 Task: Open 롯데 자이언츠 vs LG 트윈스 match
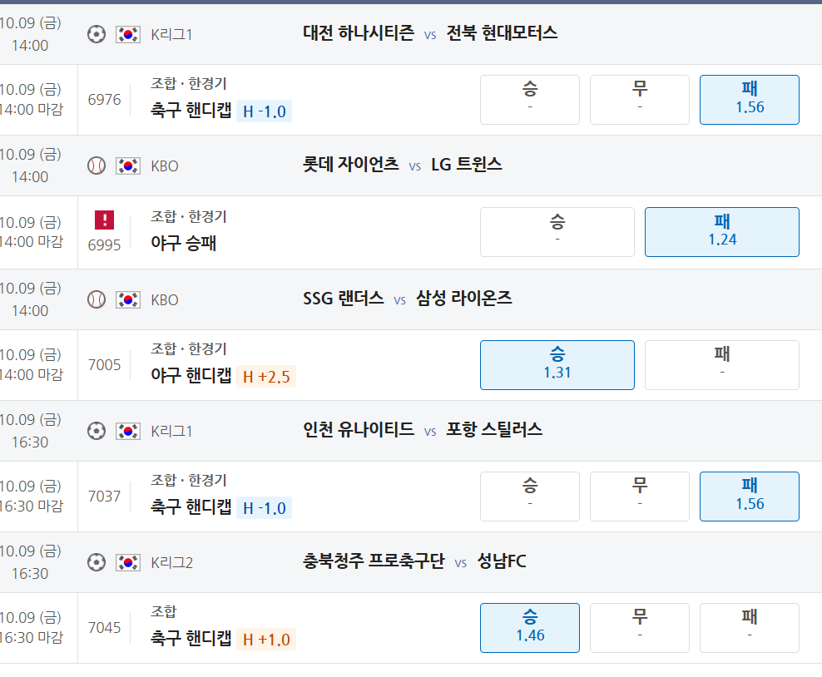pos(402,165)
